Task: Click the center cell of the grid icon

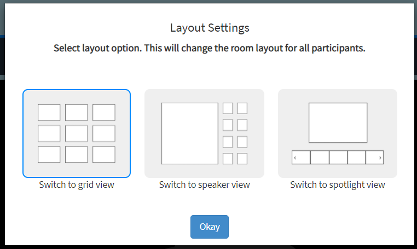Action: pos(76,134)
